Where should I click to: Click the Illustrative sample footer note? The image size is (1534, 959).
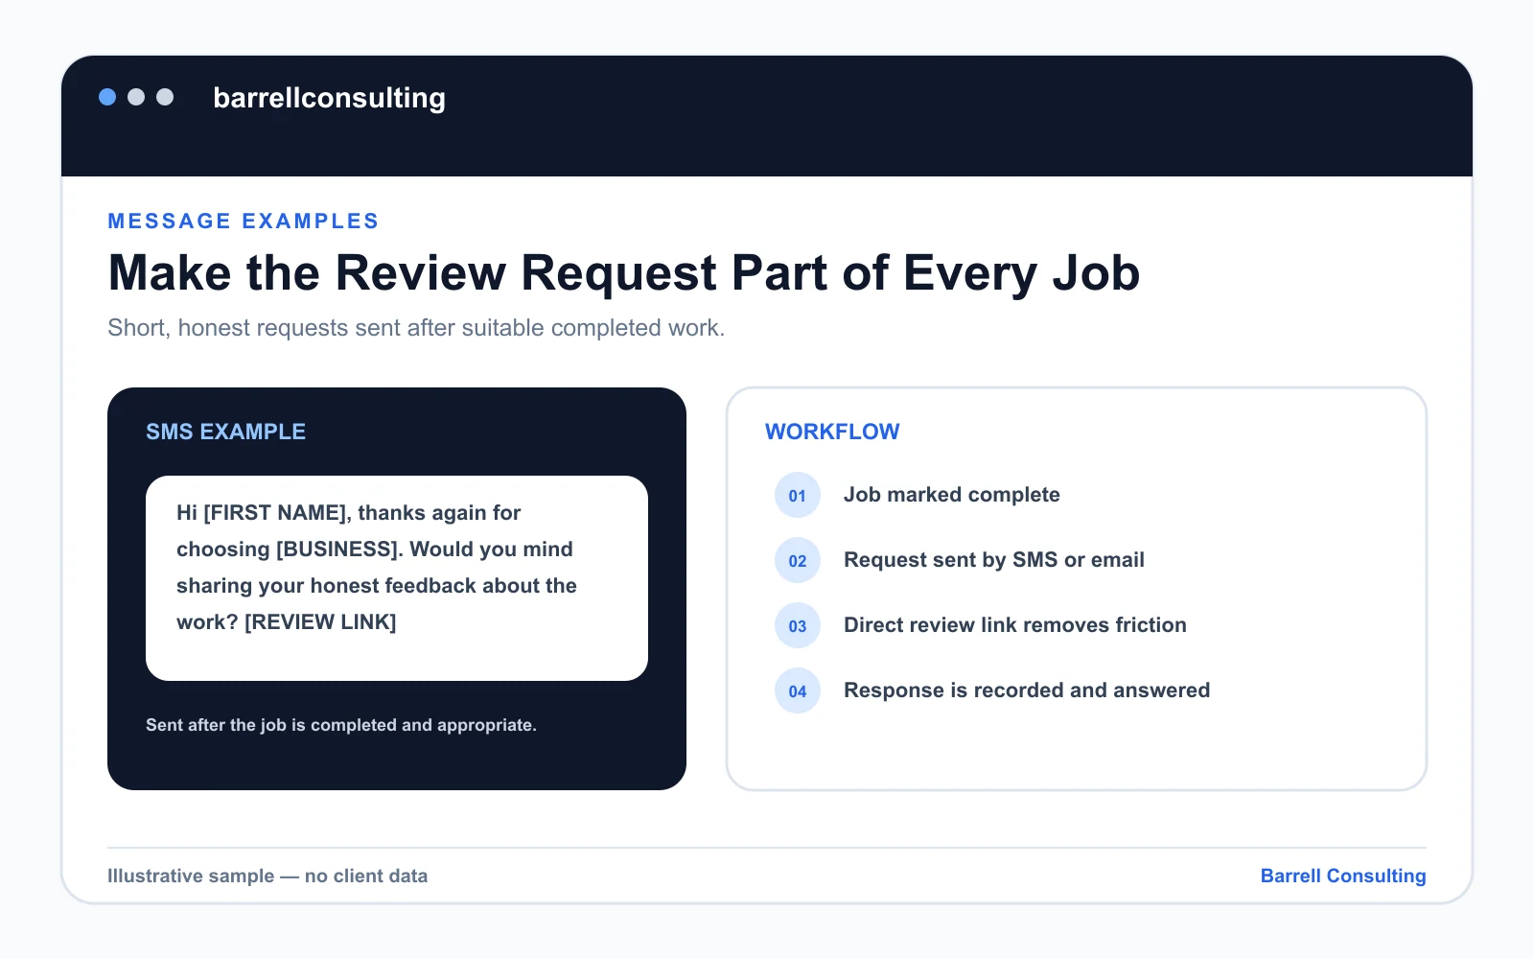(x=267, y=876)
